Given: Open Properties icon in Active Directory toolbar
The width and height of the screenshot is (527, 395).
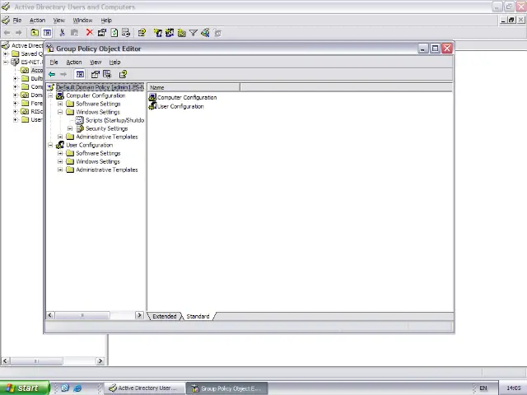Looking at the screenshot, I should click(102, 33).
